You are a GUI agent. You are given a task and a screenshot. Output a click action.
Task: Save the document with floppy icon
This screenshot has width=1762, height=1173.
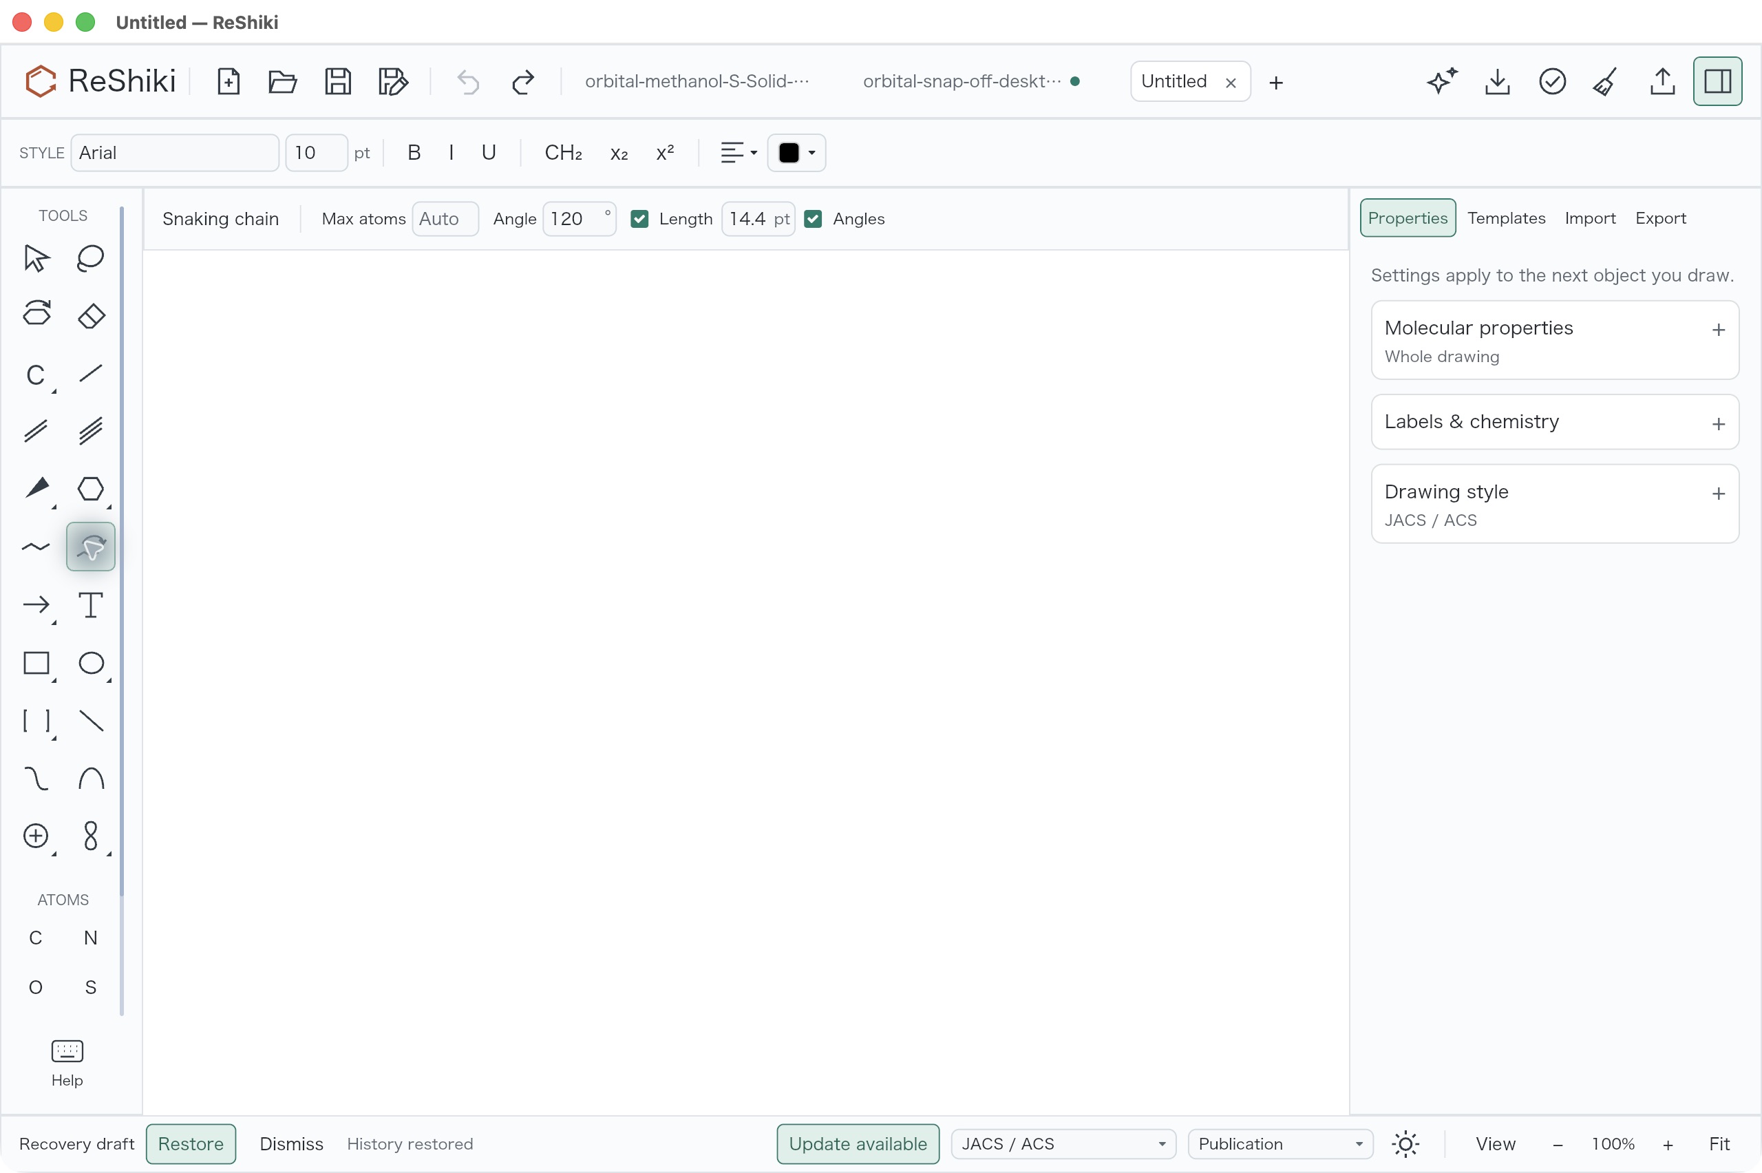click(x=338, y=81)
